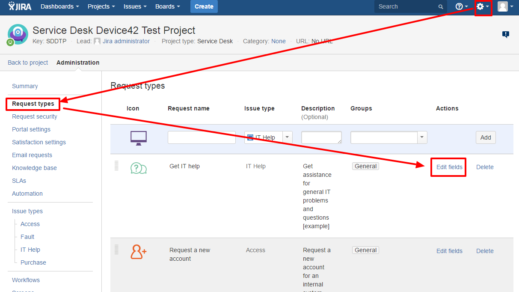Click the feedback speech bubble icon
The width and height of the screenshot is (519, 292).
pyautogui.click(x=505, y=34)
